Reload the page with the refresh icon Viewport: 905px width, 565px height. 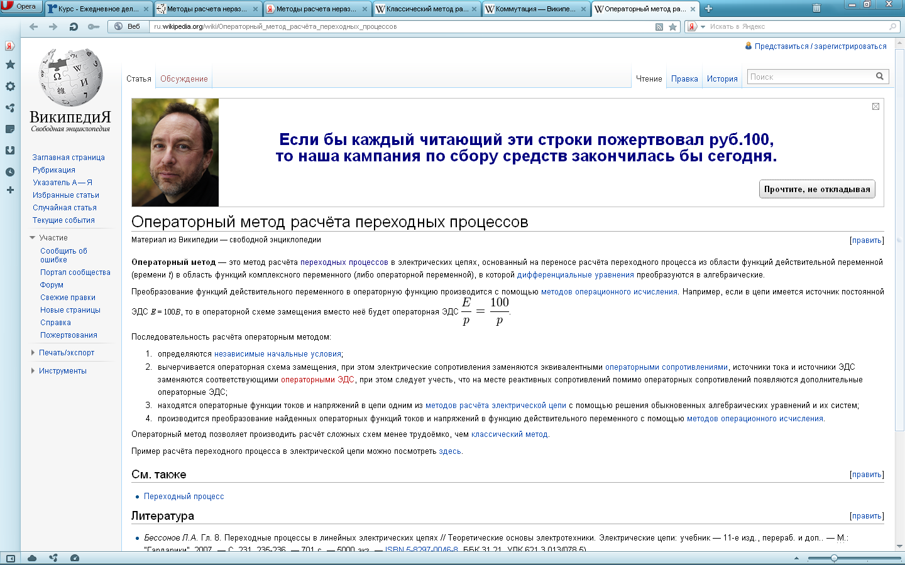74,26
